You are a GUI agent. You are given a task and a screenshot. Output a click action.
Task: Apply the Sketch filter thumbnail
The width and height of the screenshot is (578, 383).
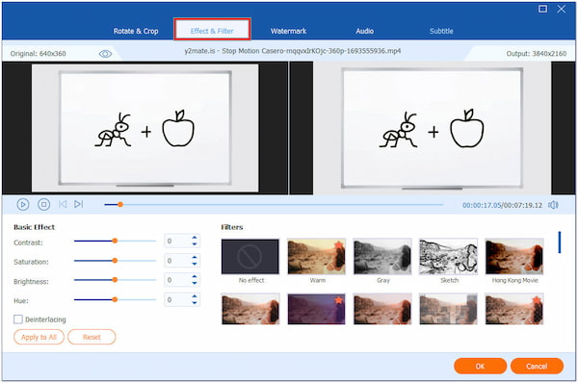click(x=448, y=257)
